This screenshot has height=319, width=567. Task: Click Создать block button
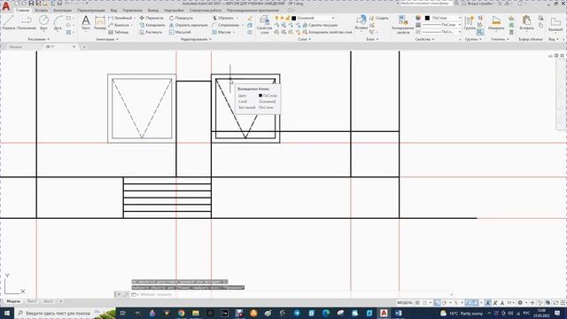[x=379, y=18]
